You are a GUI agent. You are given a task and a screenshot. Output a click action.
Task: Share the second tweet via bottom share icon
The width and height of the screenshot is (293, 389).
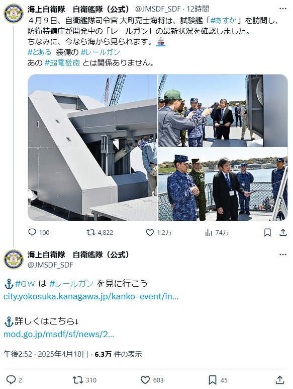[x=280, y=379]
